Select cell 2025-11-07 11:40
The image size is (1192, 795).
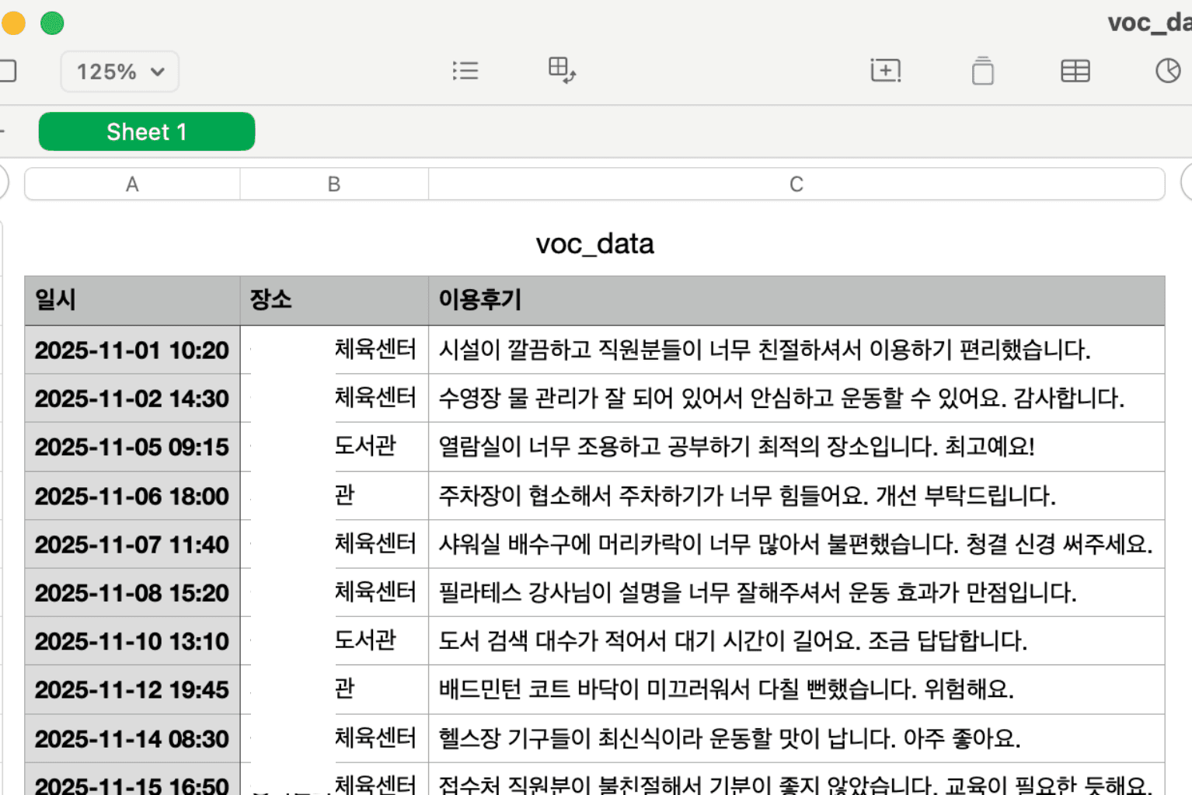132,544
